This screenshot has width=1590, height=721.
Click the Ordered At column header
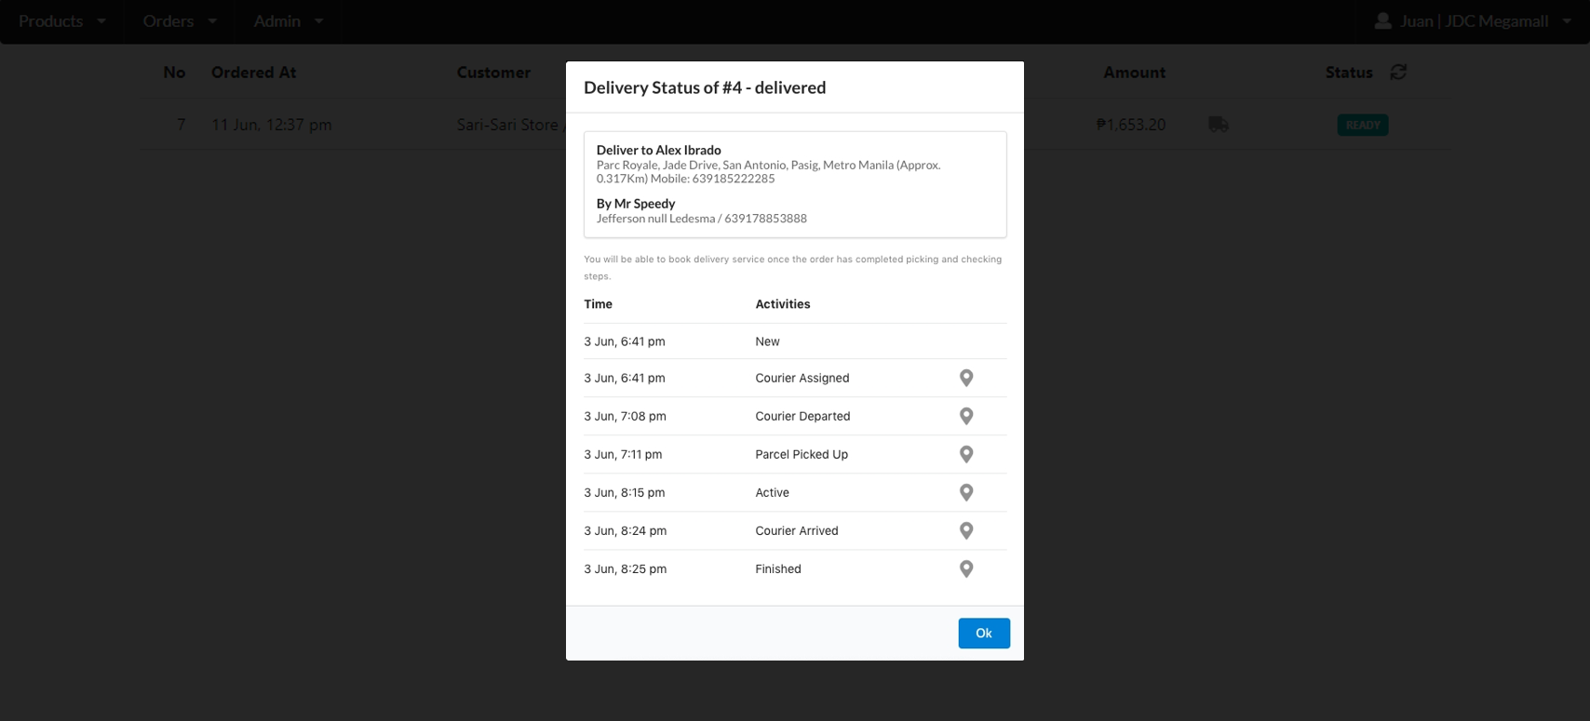click(253, 73)
